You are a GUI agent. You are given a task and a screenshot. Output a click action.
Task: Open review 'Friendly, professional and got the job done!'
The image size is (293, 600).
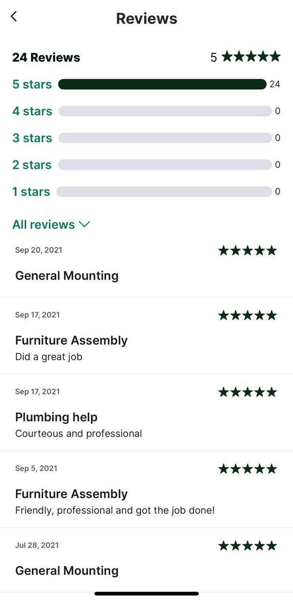(x=115, y=510)
